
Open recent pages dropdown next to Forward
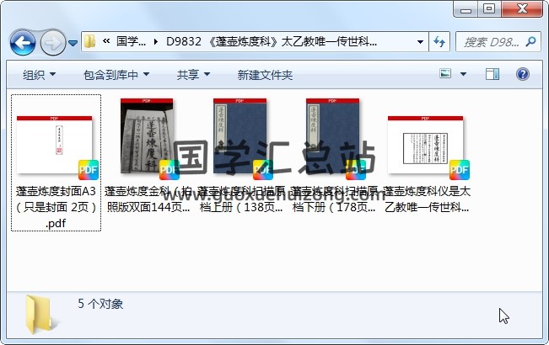pos(73,43)
